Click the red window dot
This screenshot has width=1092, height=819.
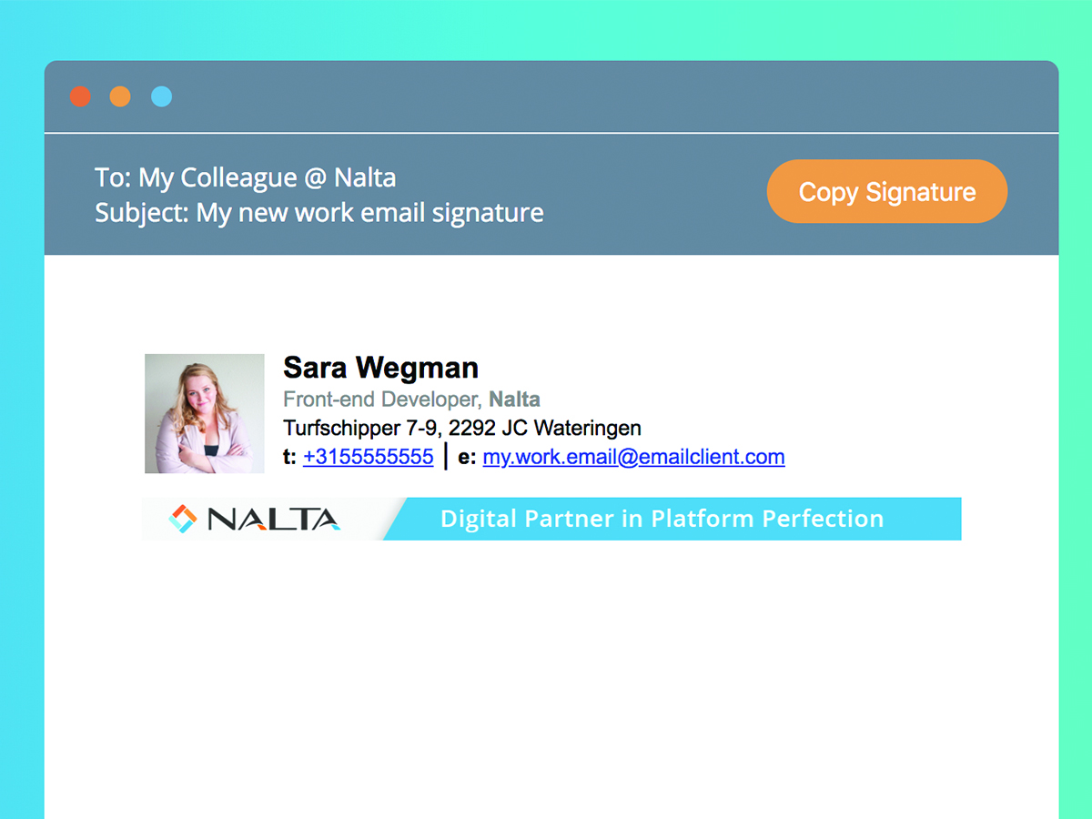[80, 96]
